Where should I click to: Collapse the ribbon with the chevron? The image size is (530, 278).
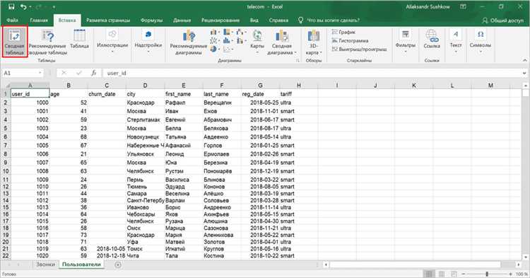point(524,60)
